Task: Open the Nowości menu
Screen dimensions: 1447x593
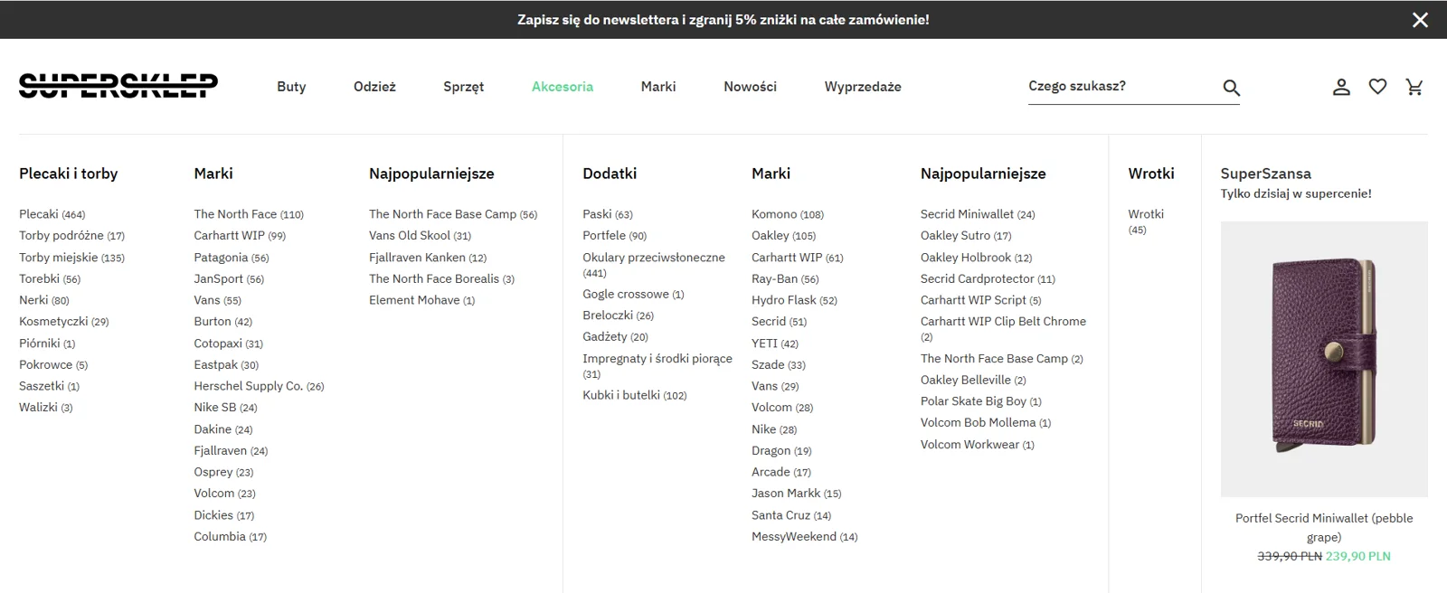Action: point(750,87)
